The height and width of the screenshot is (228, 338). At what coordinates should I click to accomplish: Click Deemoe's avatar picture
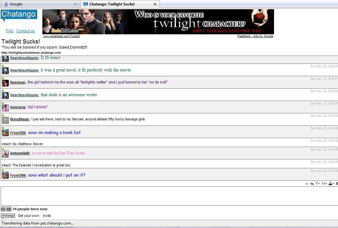[x=5, y=83]
